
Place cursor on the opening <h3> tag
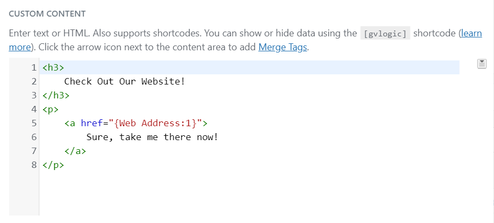coord(53,68)
